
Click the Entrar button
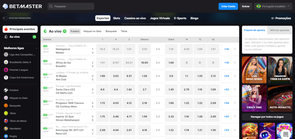246,6
